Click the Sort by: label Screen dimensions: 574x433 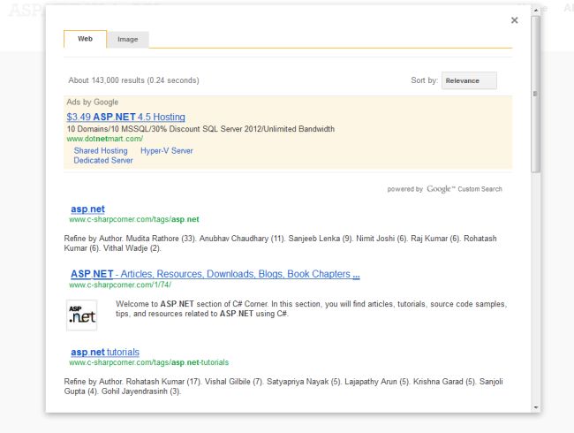(x=424, y=80)
